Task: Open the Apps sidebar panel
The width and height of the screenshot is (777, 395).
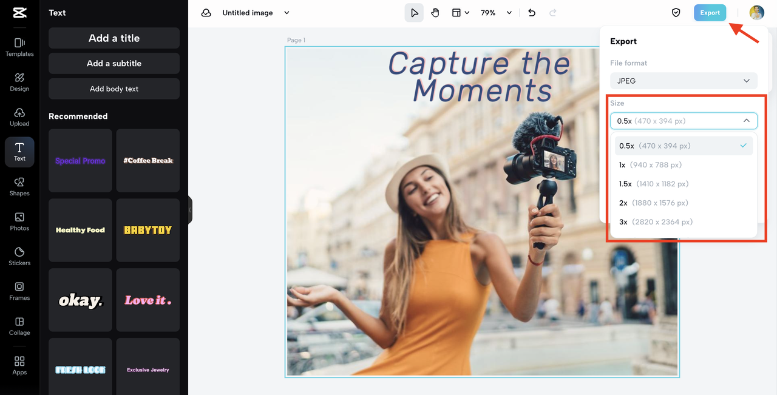Action: [x=19, y=366]
